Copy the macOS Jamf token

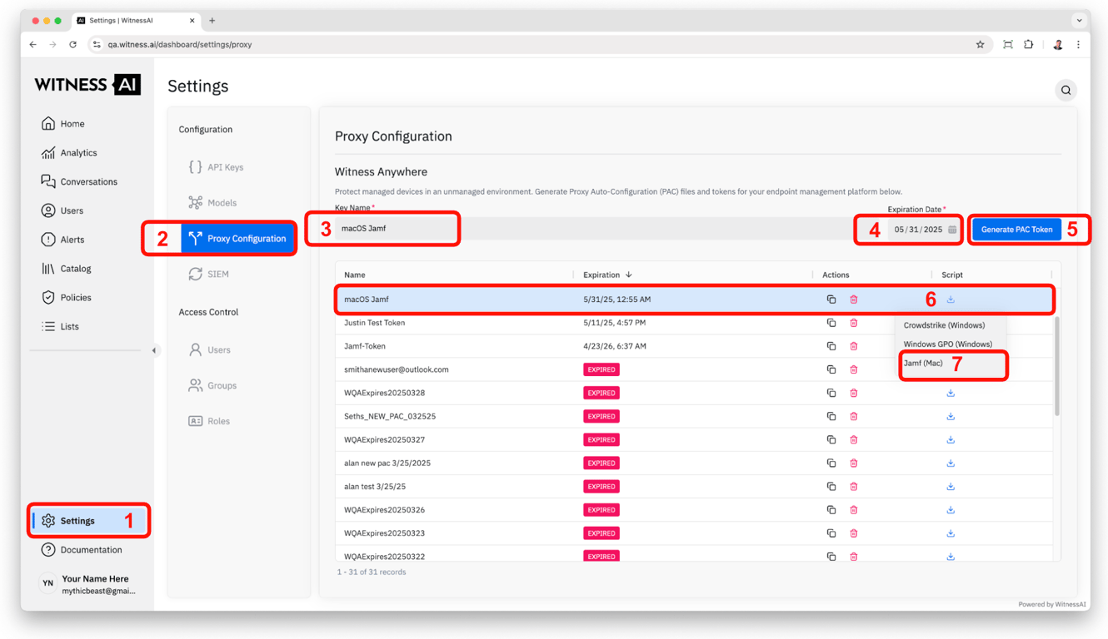[x=831, y=300]
